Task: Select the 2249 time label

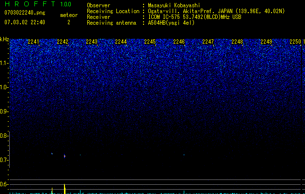Action: (266, 42)
